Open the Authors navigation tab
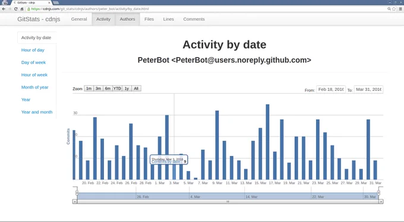The width and height of the screenshot is (404, 222). [x=127, y=19]
